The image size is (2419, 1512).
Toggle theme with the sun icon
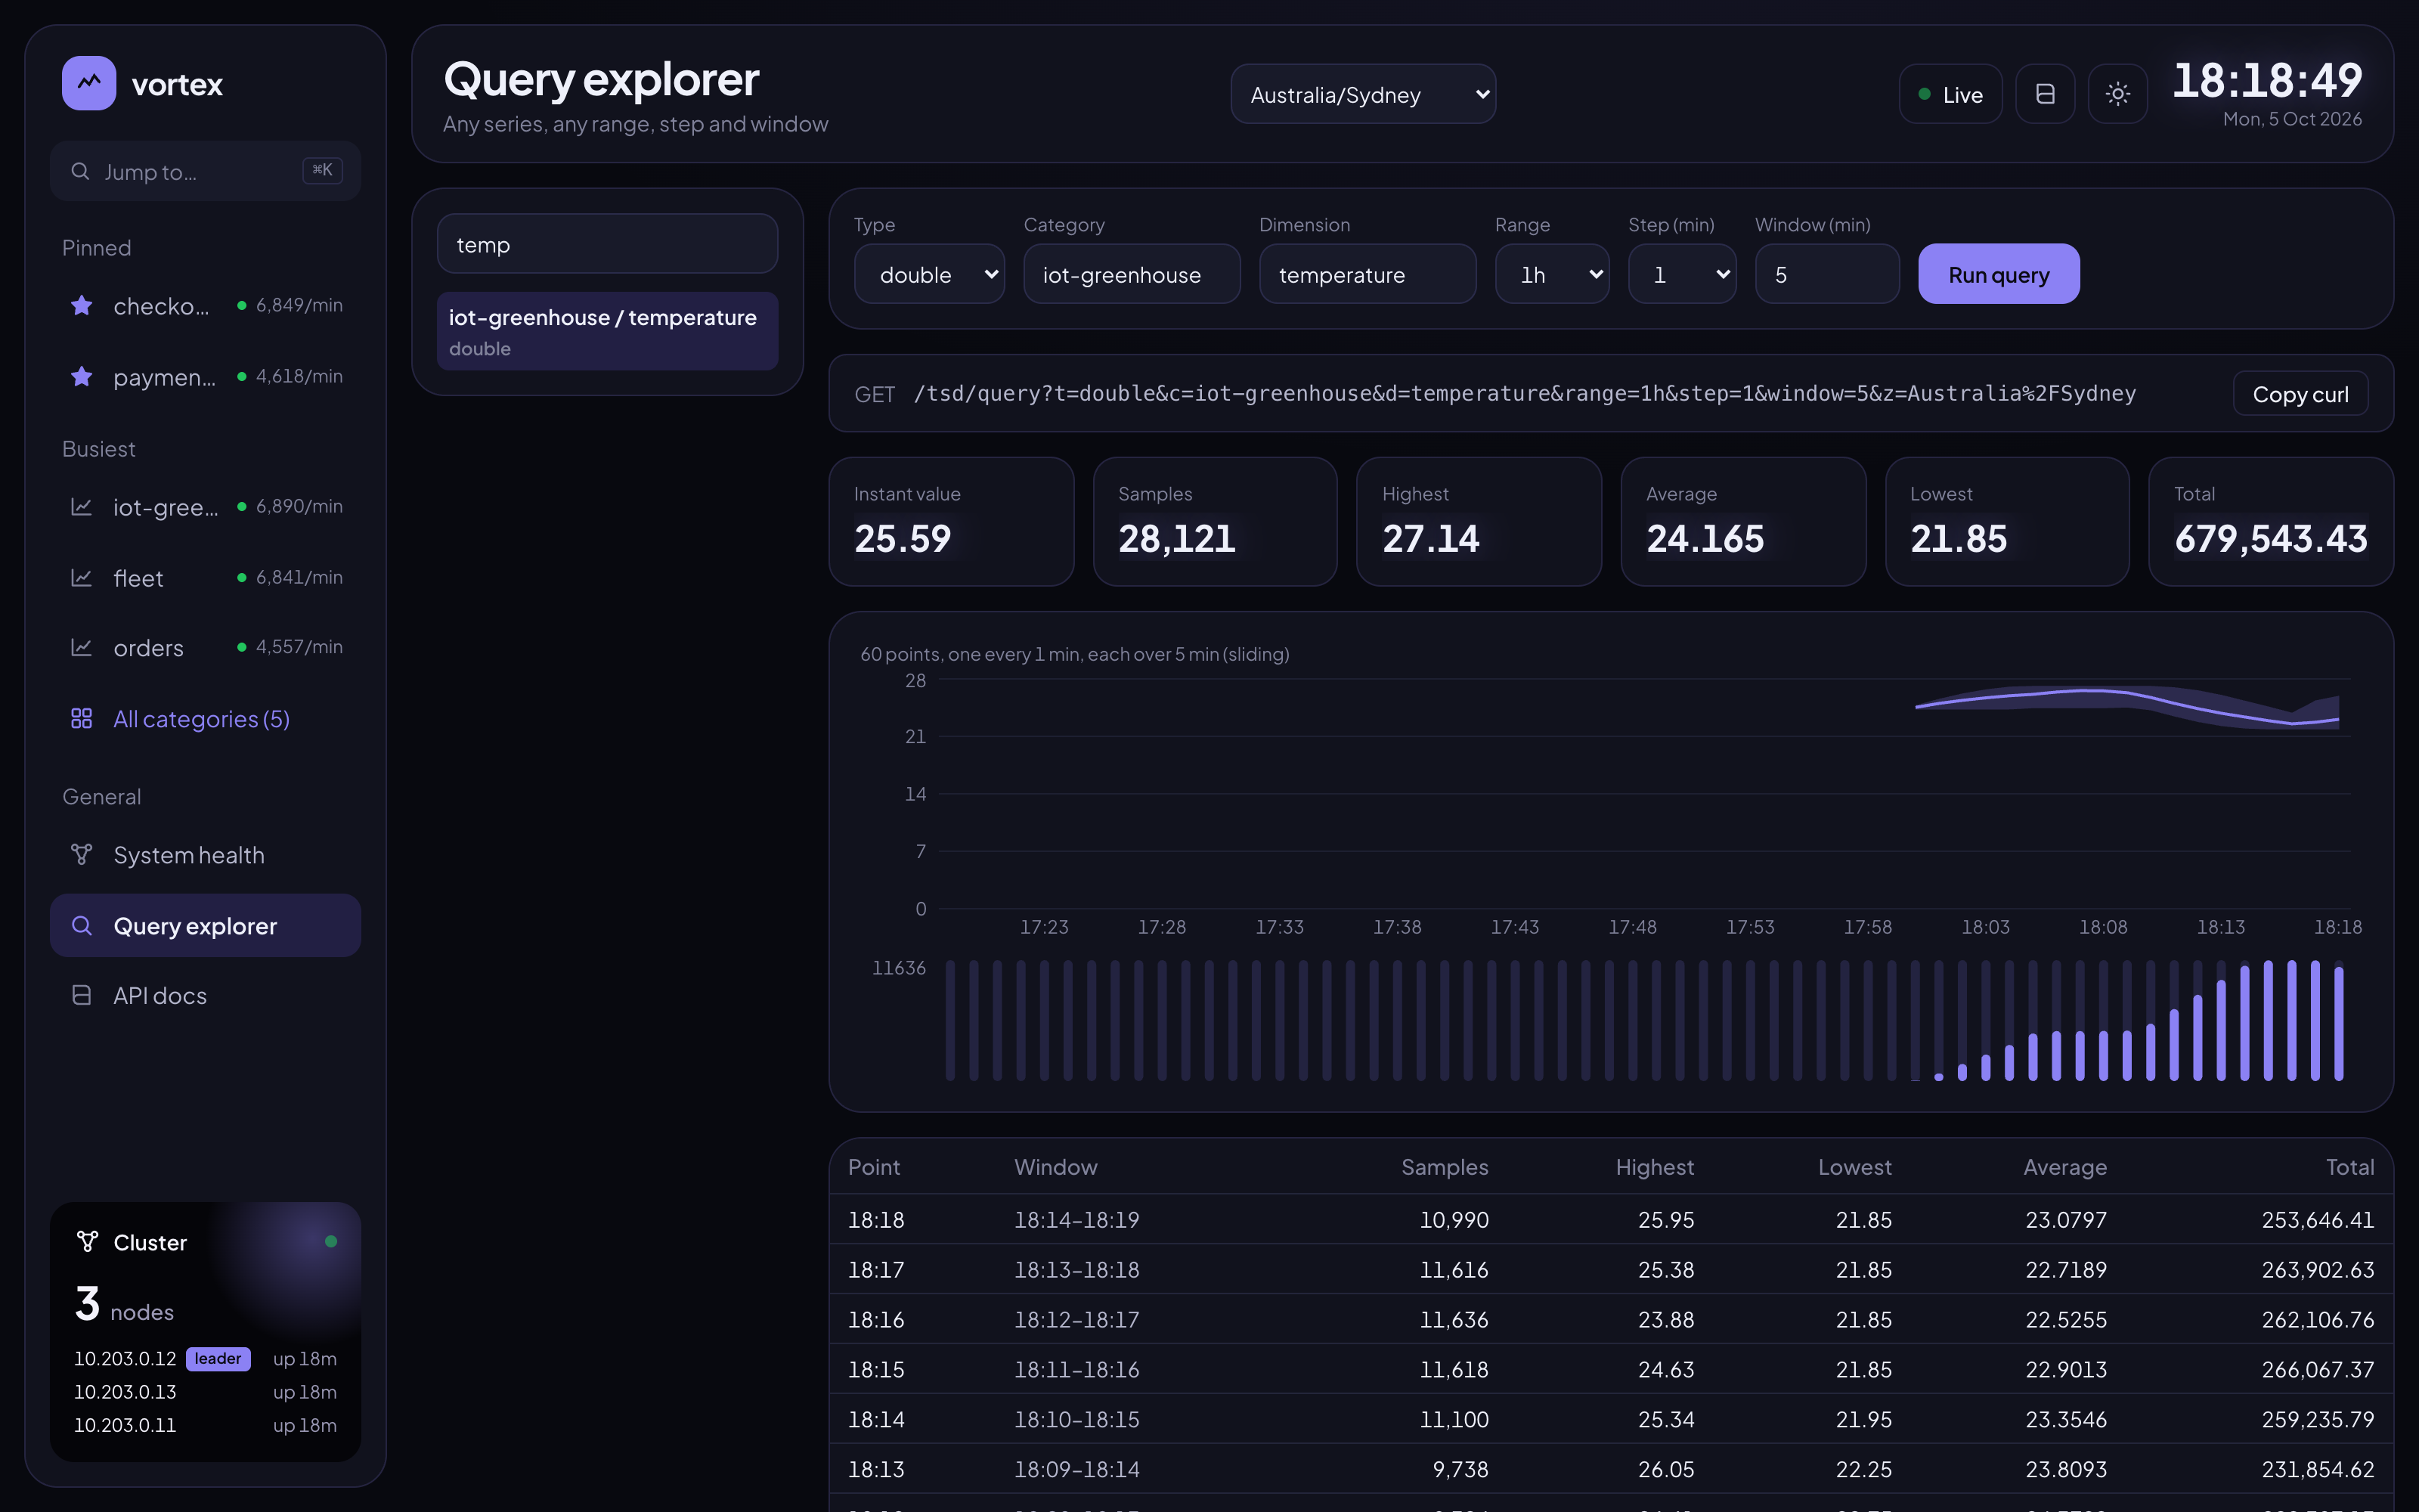pyautogui.click(x=2117, y=94)
